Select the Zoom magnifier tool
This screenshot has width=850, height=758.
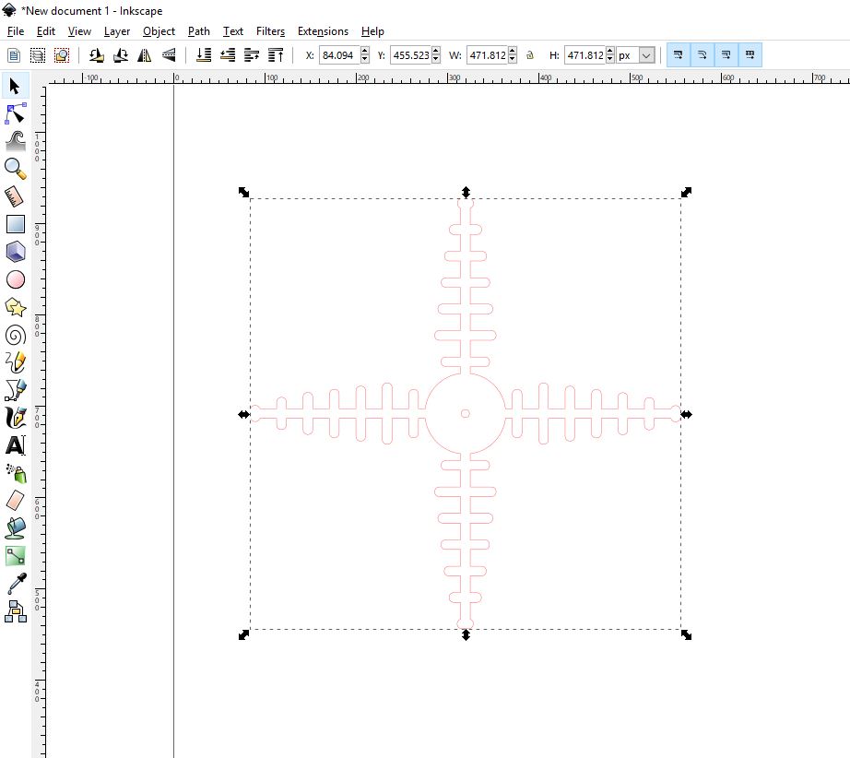click(x=15, y=169)
